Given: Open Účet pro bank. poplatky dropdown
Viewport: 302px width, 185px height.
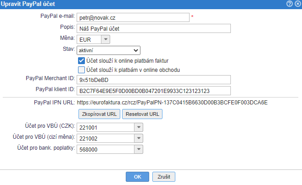Looking at the screenshot, I should click(139, 149).
